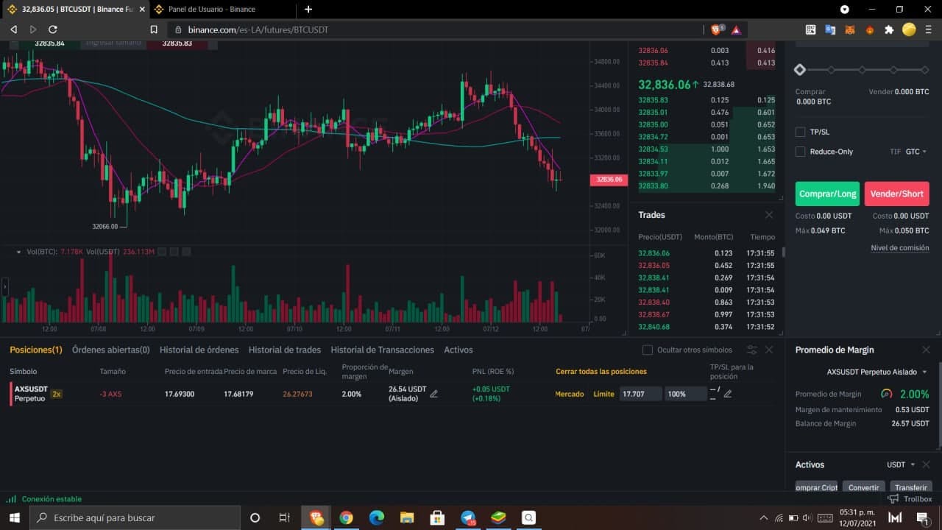The height and width of the screenshot is (530, 942).
Task: Click the Vender/Short button
Action: click(896, 194)
